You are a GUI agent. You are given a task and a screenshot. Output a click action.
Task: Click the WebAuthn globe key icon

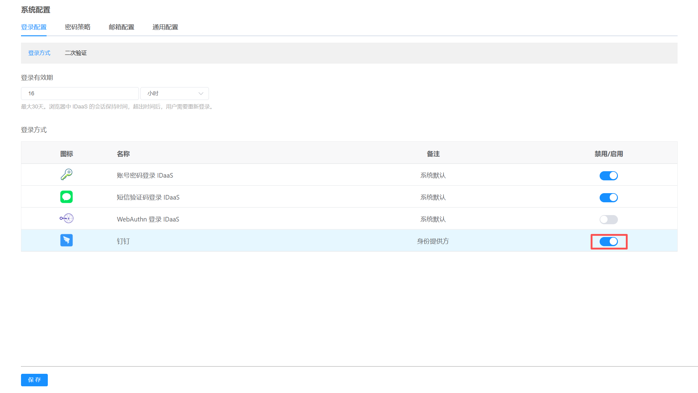(x=66, y=218)
